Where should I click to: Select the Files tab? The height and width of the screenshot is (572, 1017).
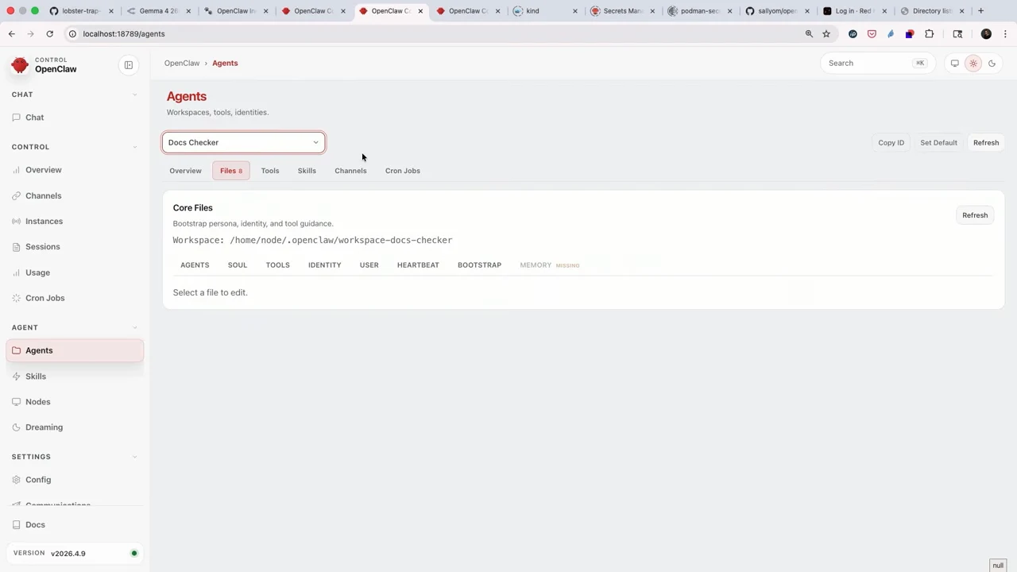(230, 171)
